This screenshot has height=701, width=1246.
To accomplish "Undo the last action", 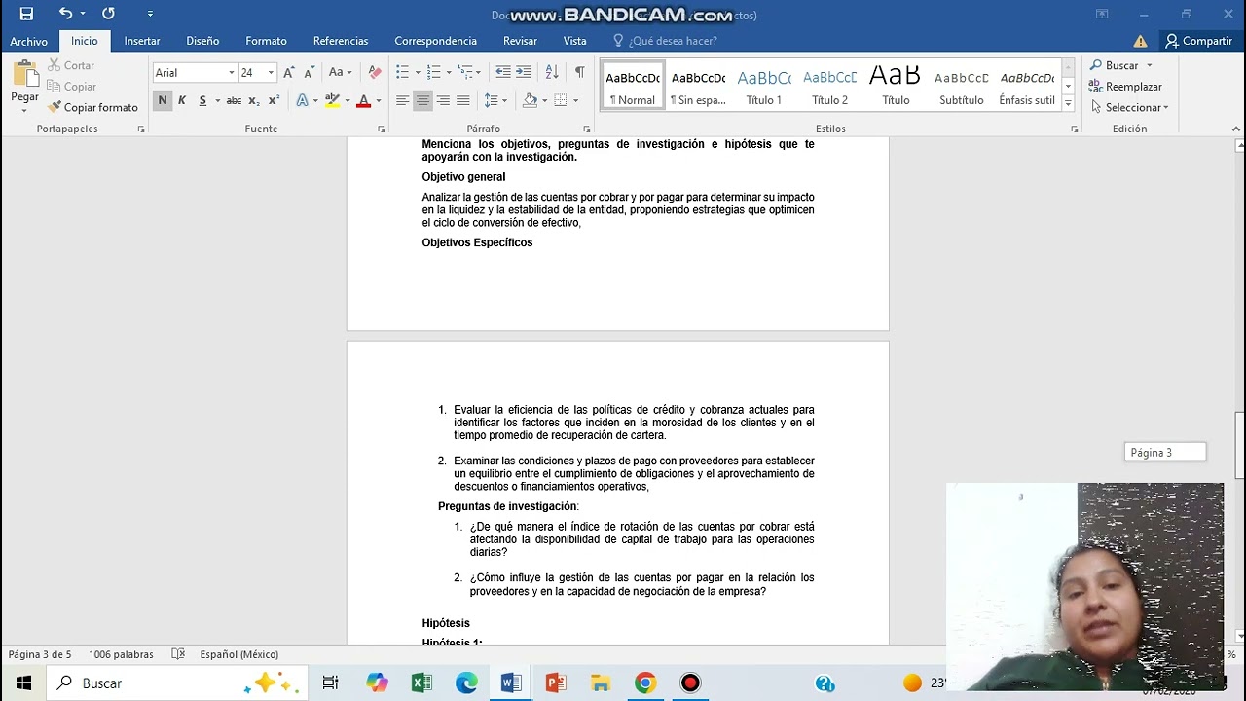I will point(65,14).
